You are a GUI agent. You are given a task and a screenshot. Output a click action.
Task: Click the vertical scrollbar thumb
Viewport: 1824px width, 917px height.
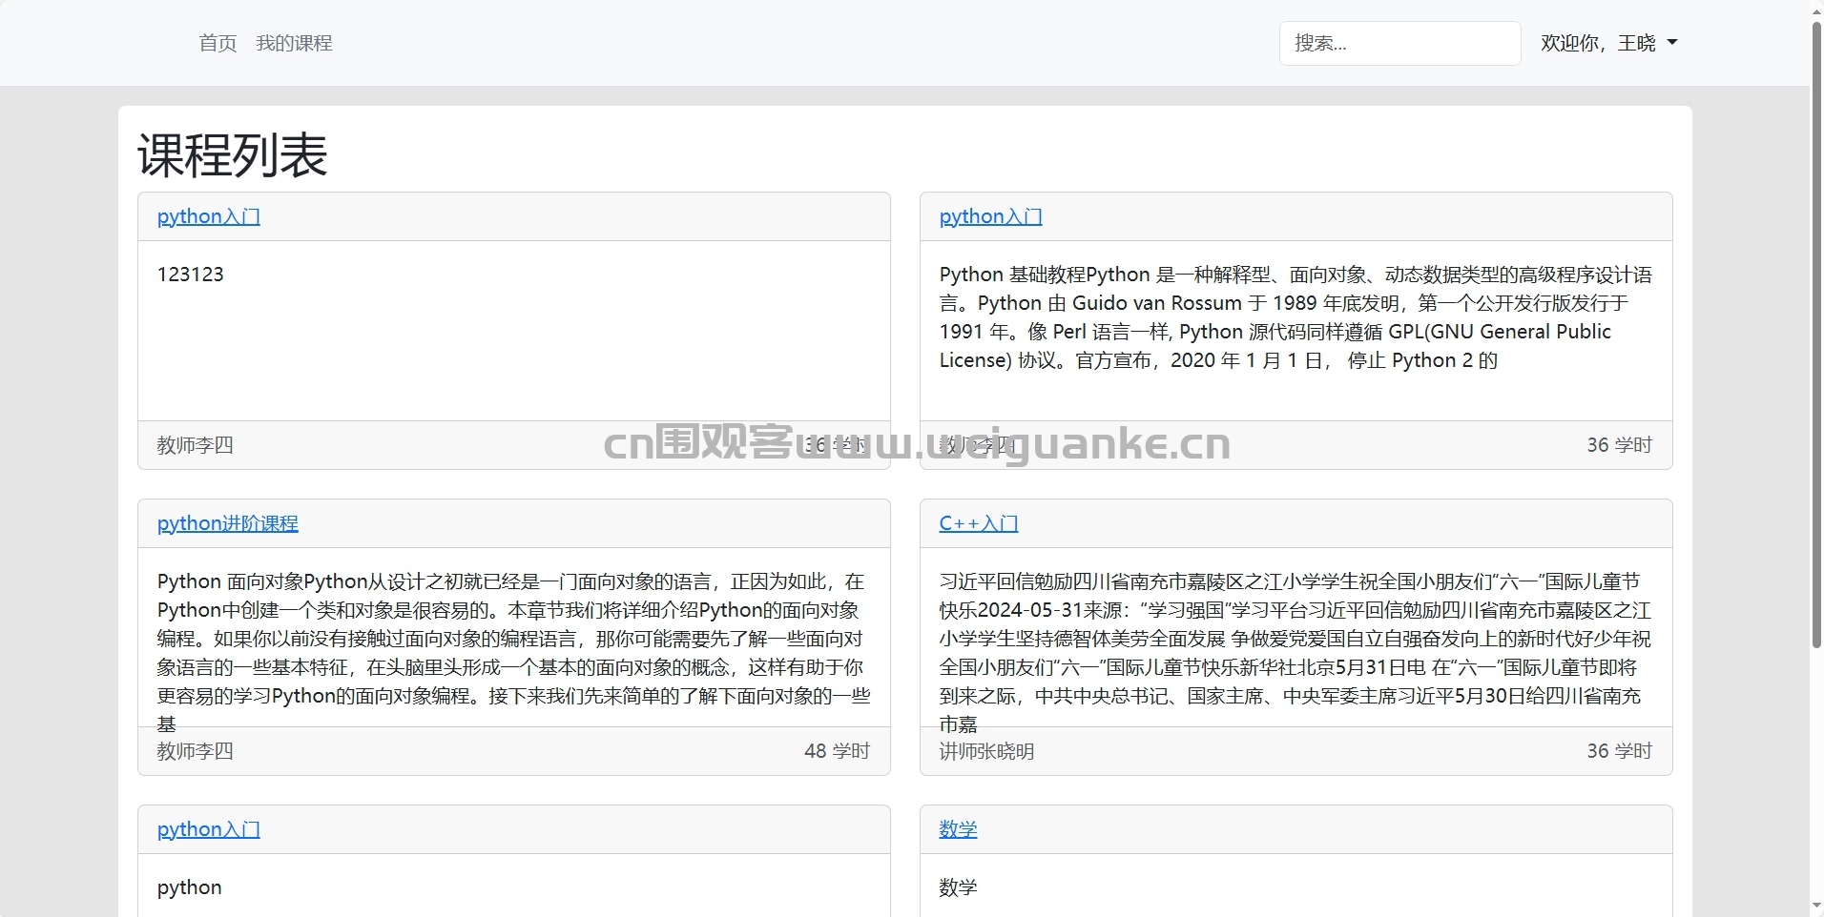(1816, 334)
